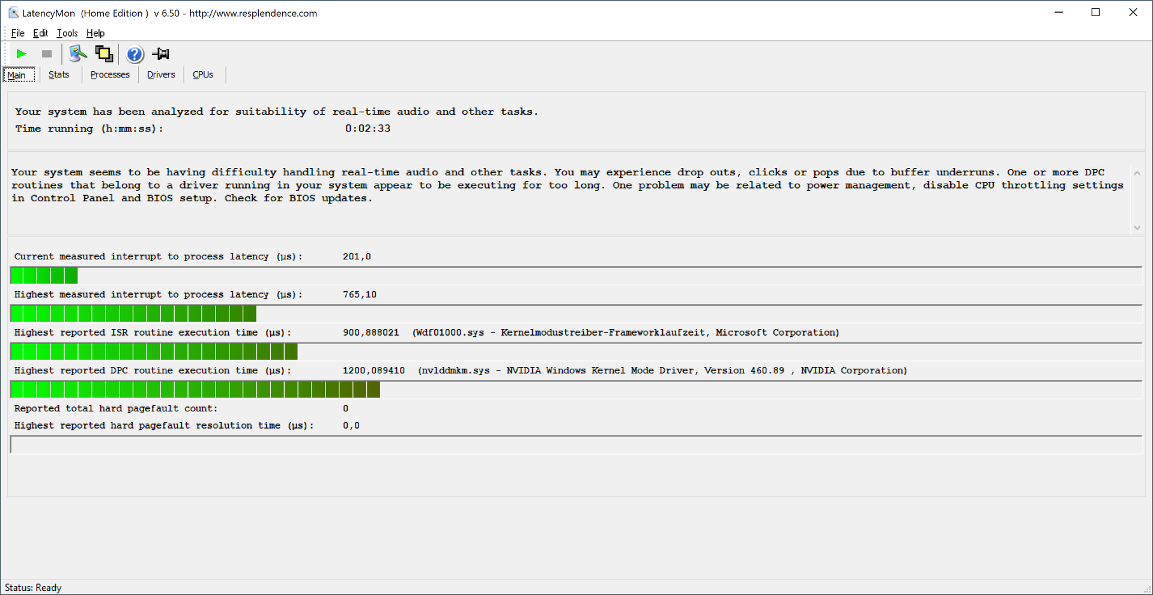Click the current interrupt latency progress bar
This screenshot has height=595, width=1153.
[x=576, y=276]
